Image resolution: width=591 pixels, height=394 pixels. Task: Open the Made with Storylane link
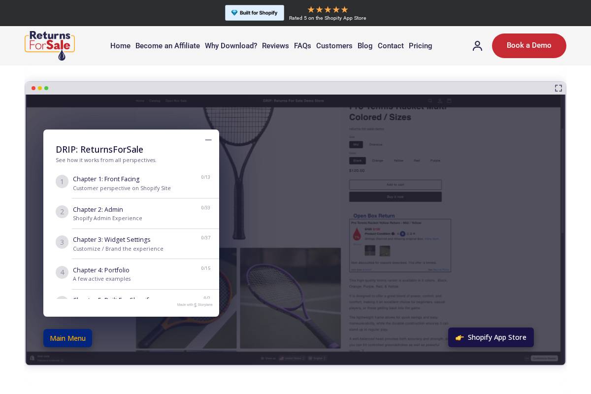tap(195, 305)
